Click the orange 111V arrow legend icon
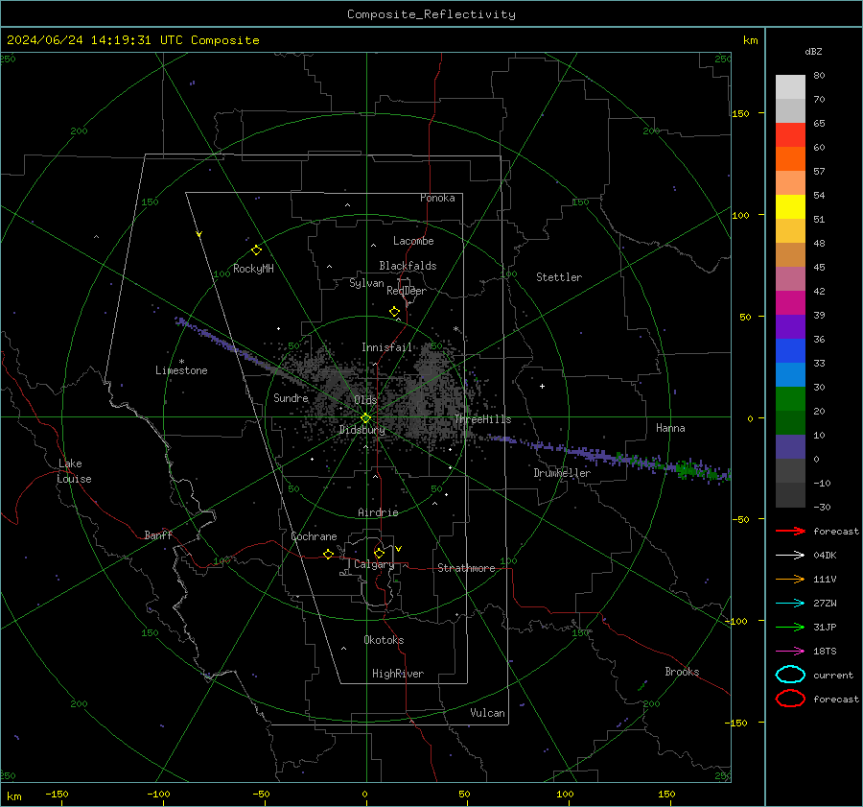 tap(790, 579)
